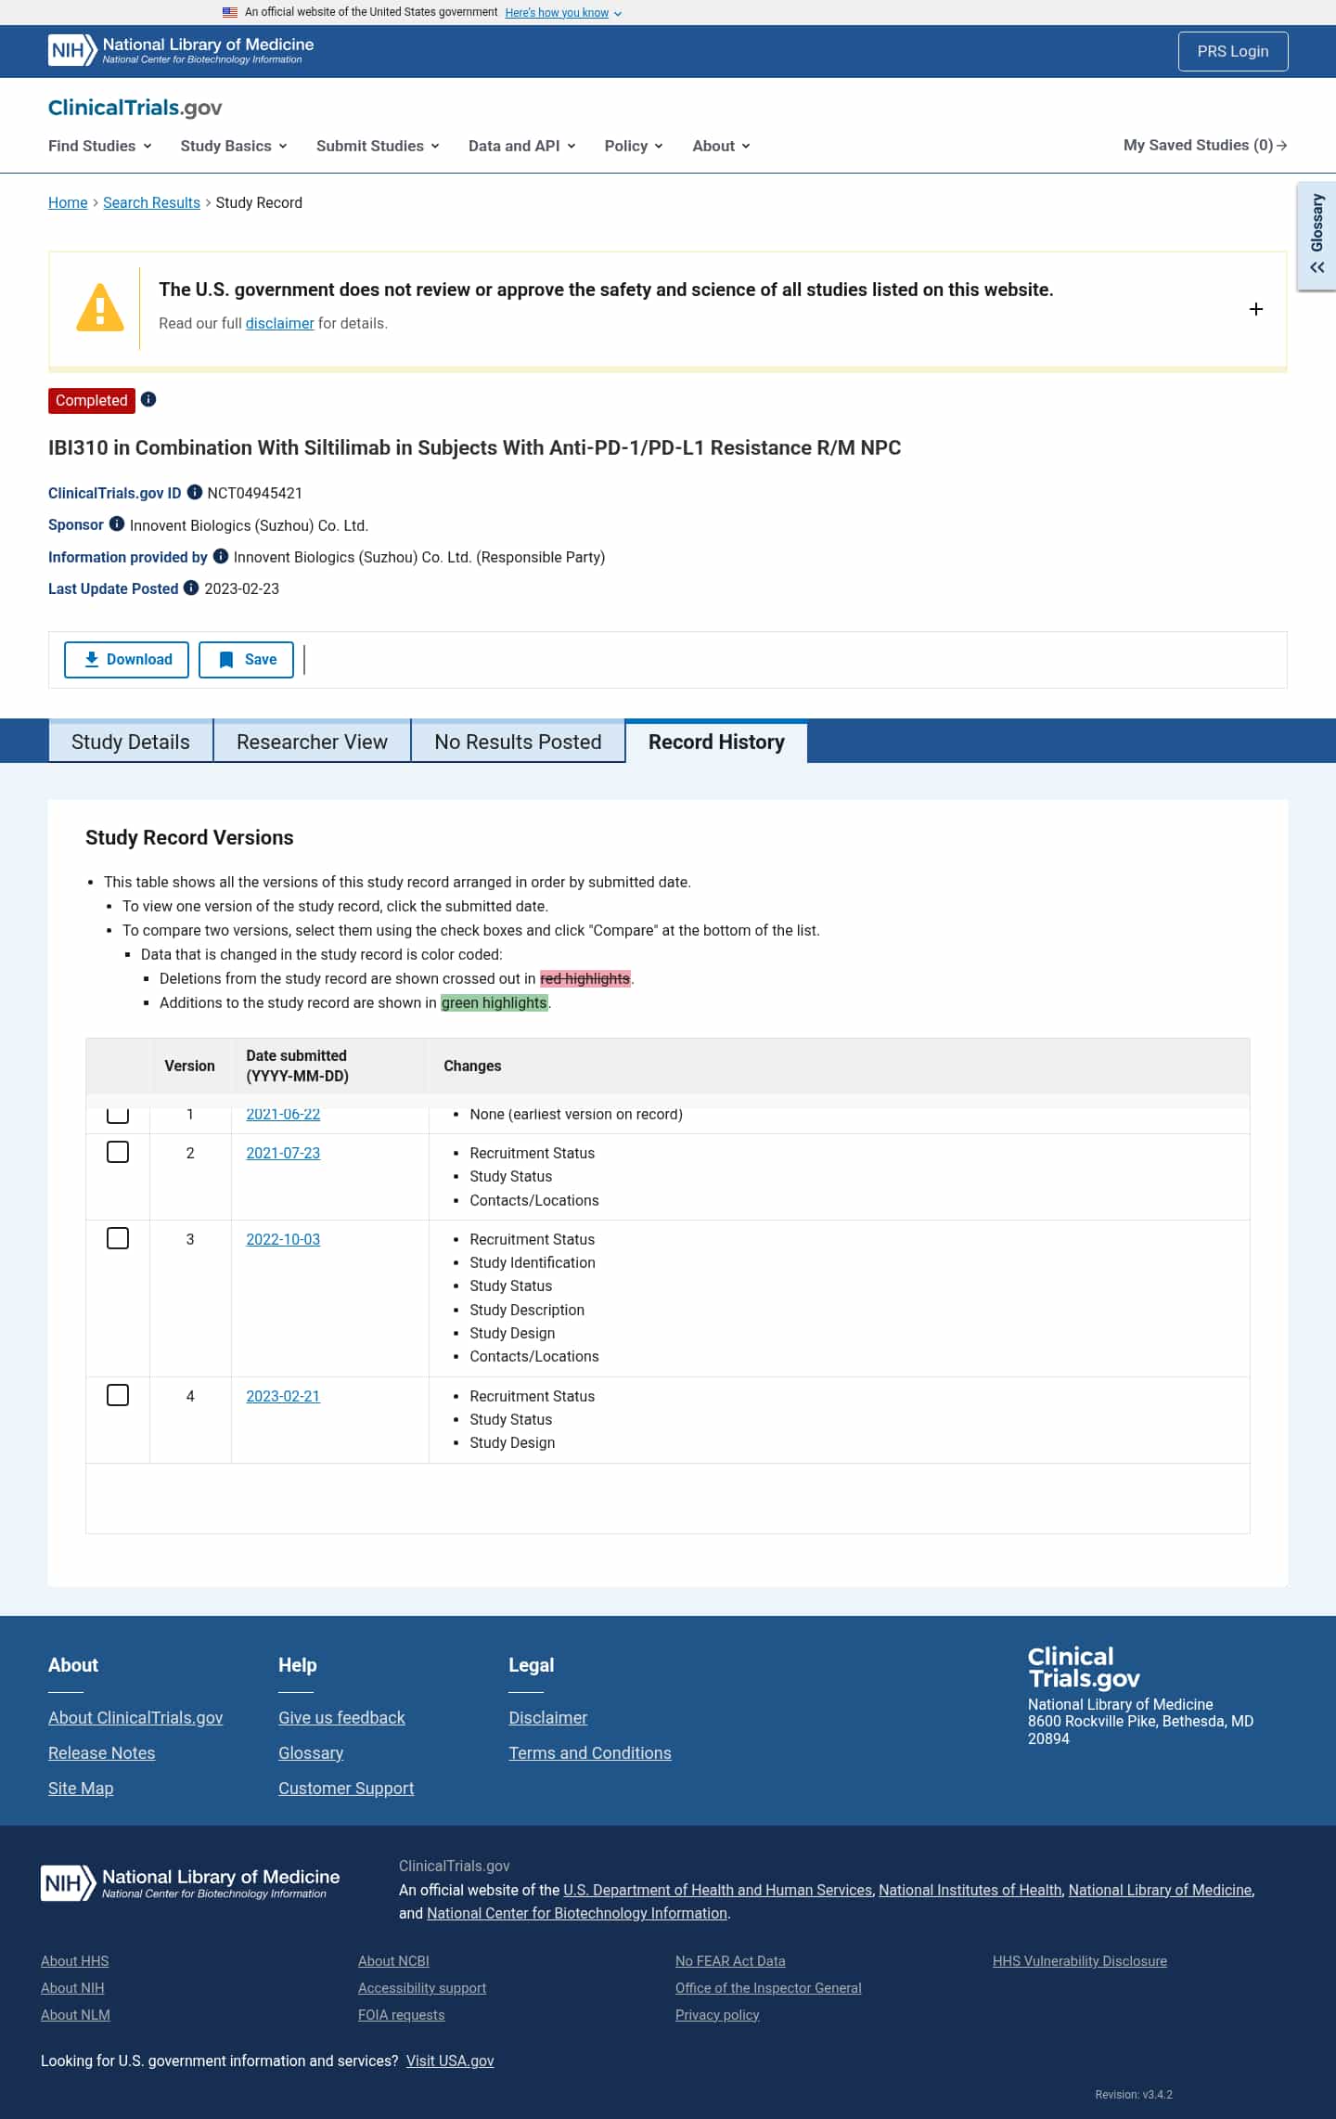Open Glossary link in footer Help section
1336x2119 pixels.
click(x=311, y=1752)
